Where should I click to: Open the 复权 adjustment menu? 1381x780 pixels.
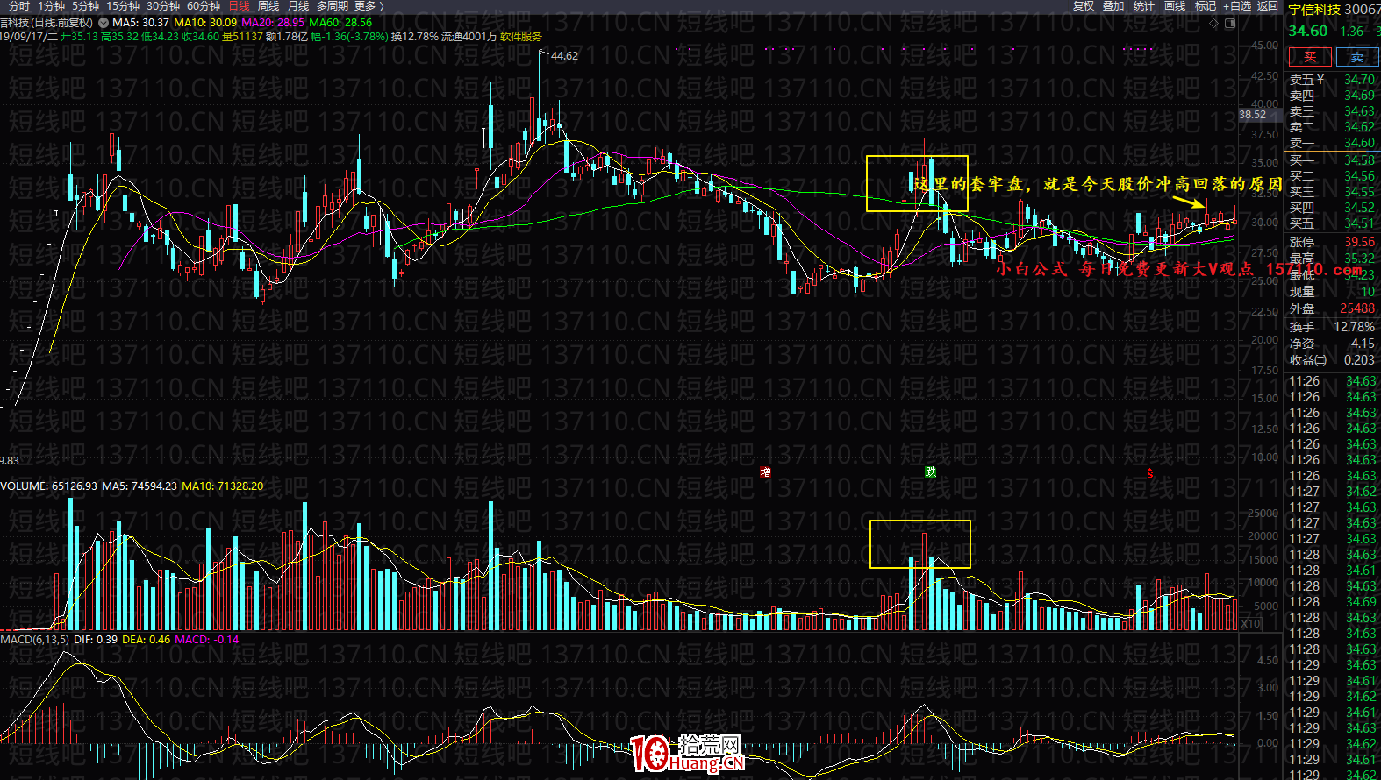click(1084, 6)
